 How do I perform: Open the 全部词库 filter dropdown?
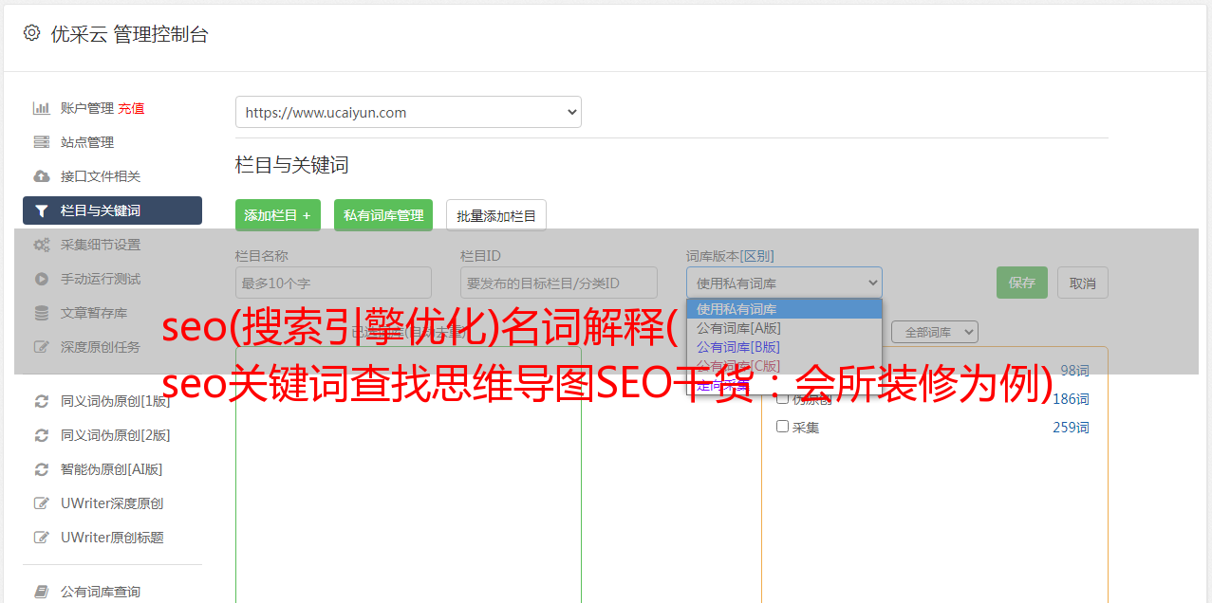[x=934, y=332]
